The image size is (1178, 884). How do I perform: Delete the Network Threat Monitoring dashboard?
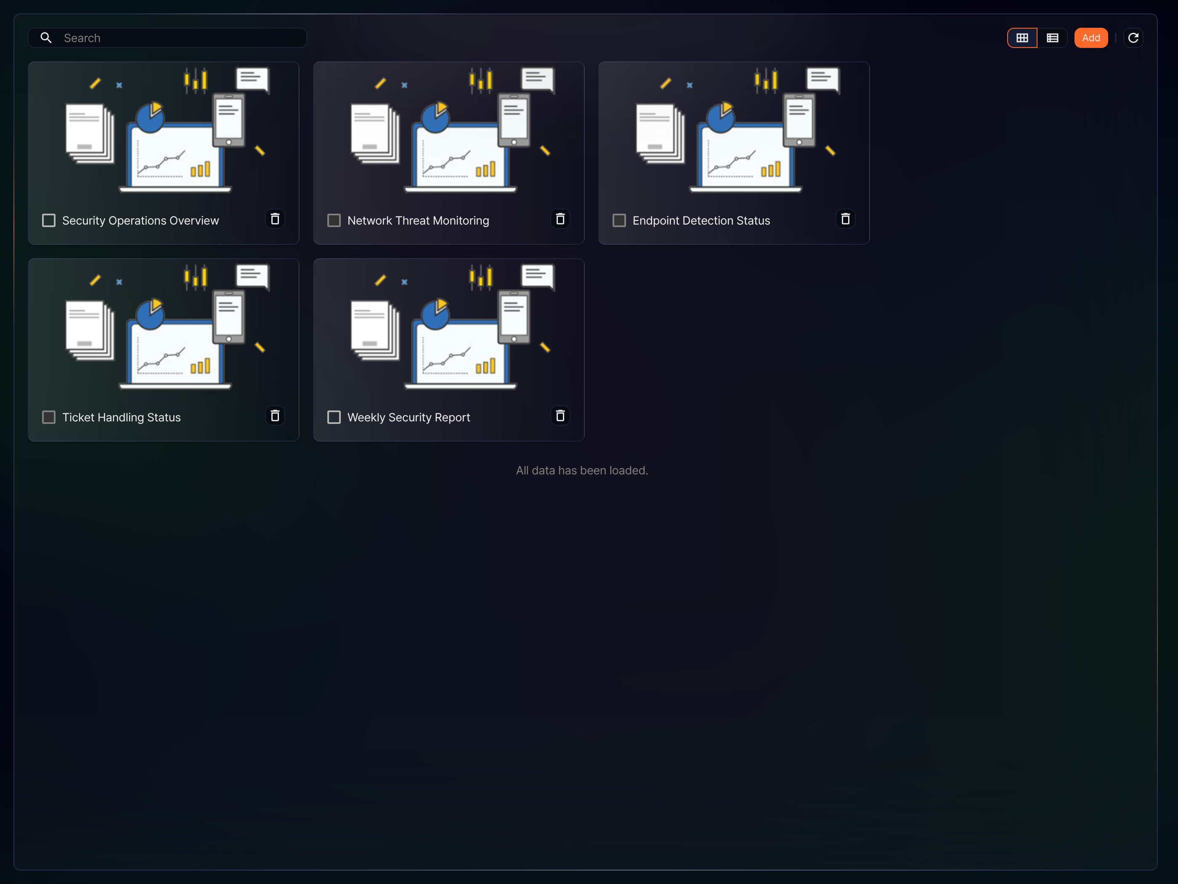pos(560,219)
